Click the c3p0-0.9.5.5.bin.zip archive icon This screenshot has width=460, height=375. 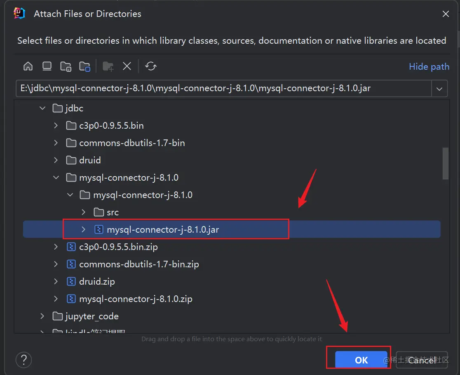(71, 247)
